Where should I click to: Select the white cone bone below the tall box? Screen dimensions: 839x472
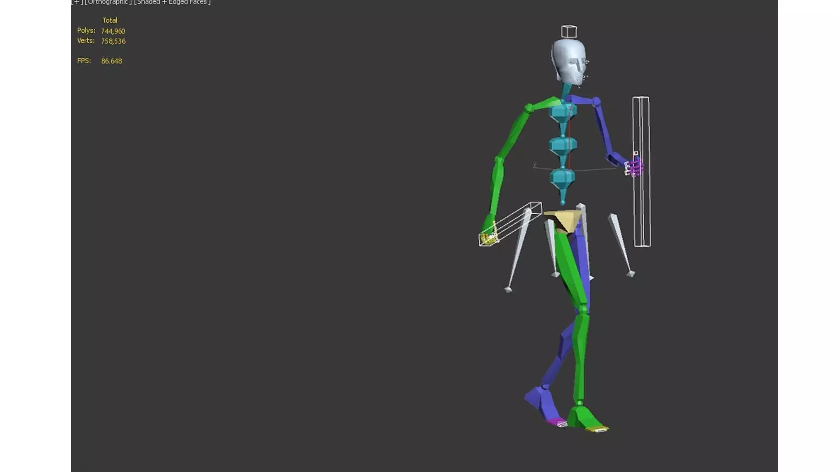click(x=621, y=245)
